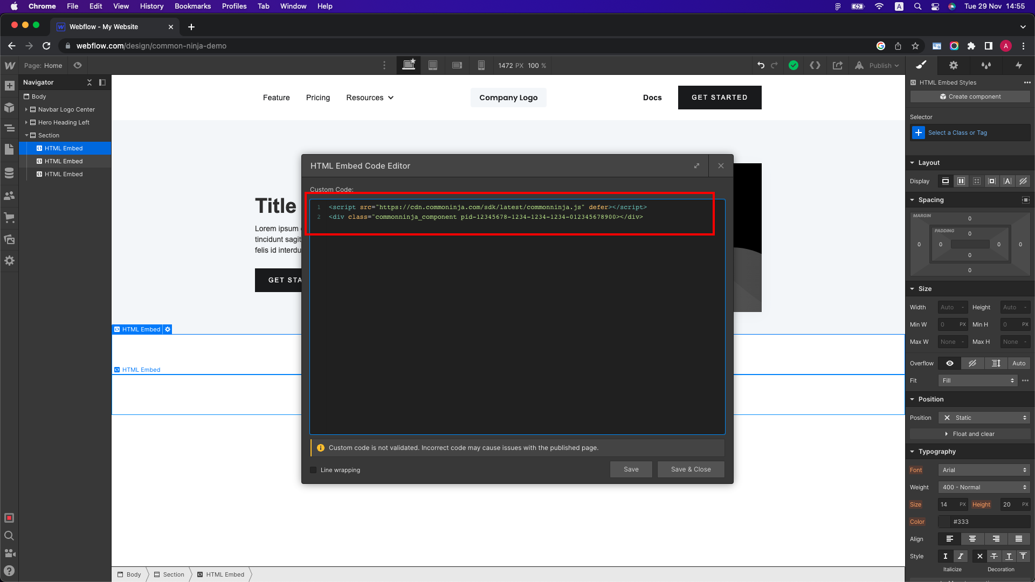Click the text color swatch #333

(x=944, y=522)
